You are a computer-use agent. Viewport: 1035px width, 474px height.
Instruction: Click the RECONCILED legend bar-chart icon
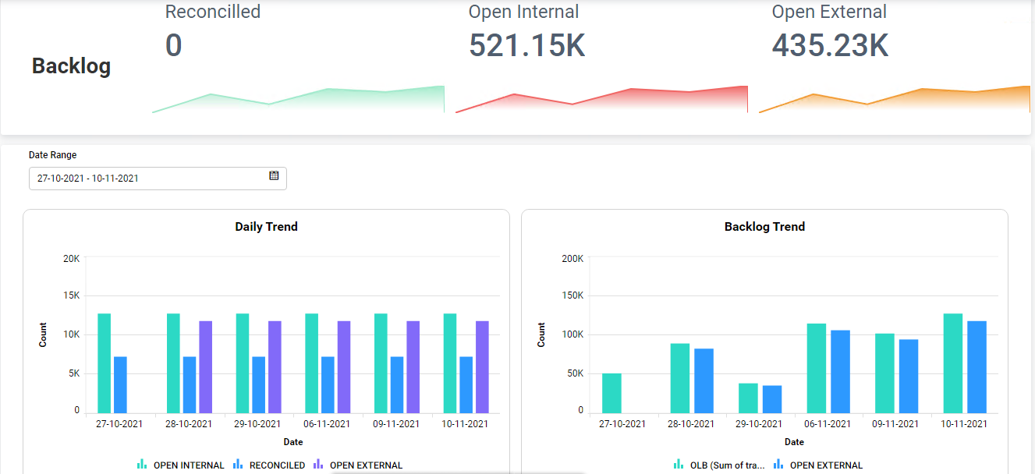pyautogui.click(x=238, y=465)
